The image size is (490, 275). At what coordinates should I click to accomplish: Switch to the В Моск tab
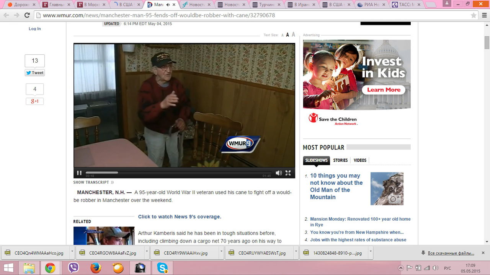(91, 5)
